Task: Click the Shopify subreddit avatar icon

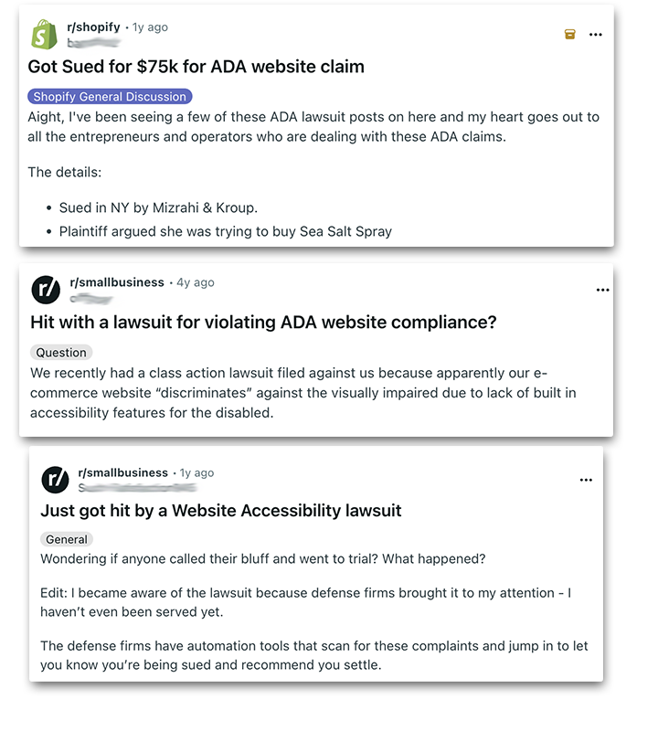Action: (46, 35)
